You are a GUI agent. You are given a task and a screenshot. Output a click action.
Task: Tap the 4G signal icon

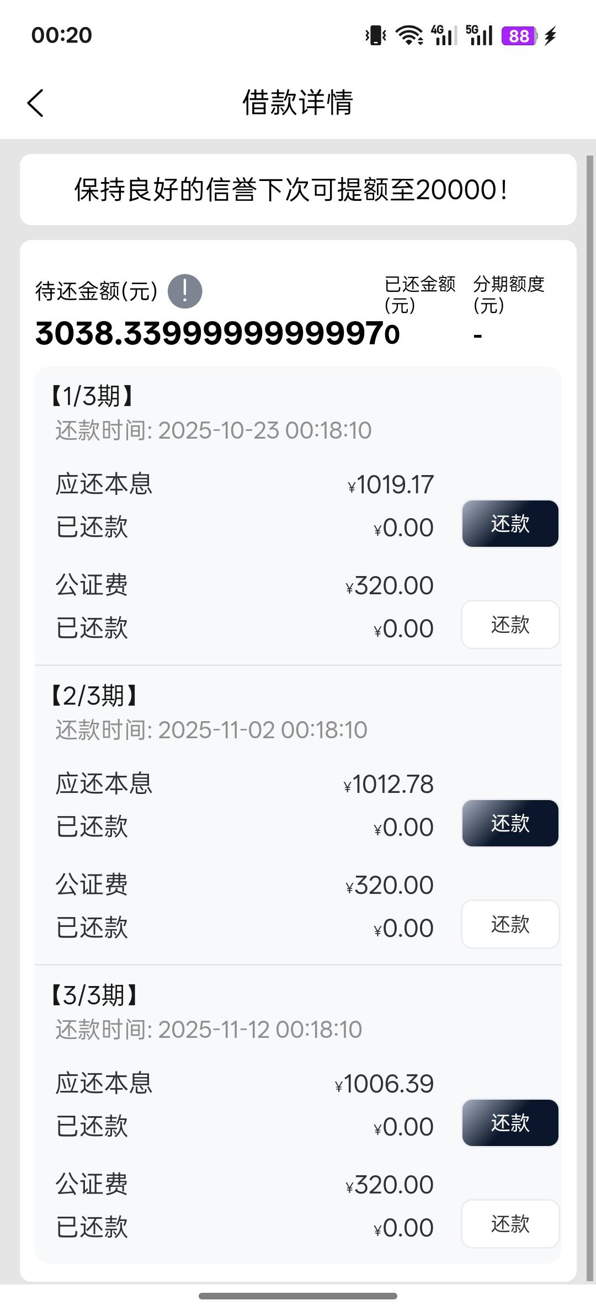tap(444, 36)
